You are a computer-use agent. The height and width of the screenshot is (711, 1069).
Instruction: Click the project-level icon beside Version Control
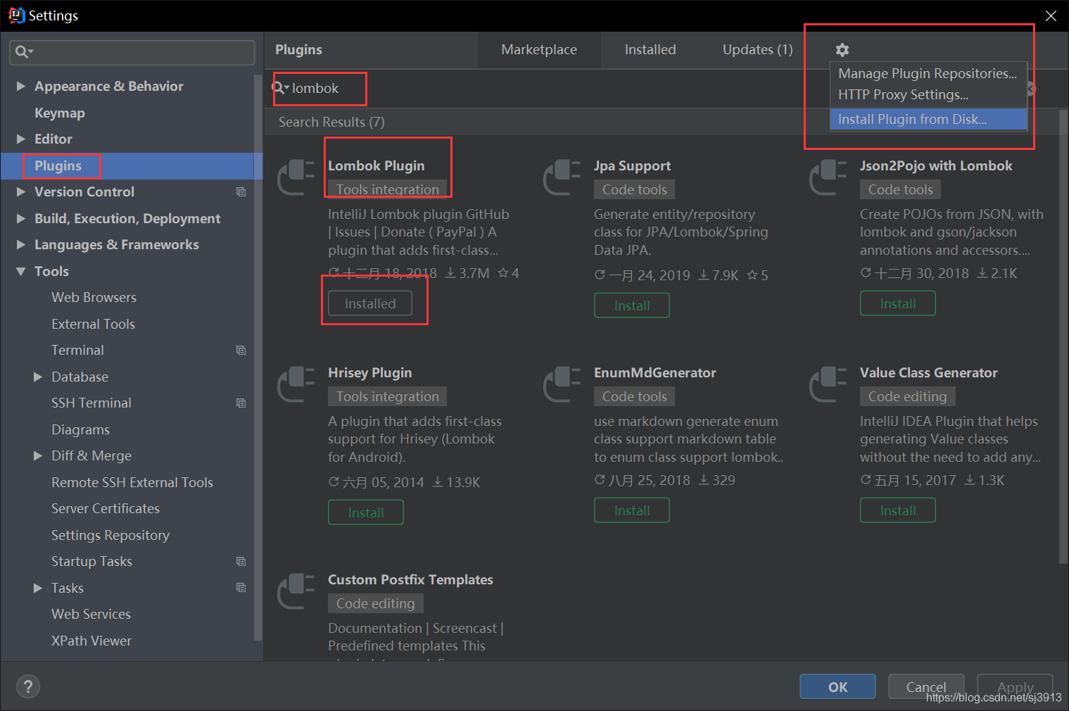(241, 192)
